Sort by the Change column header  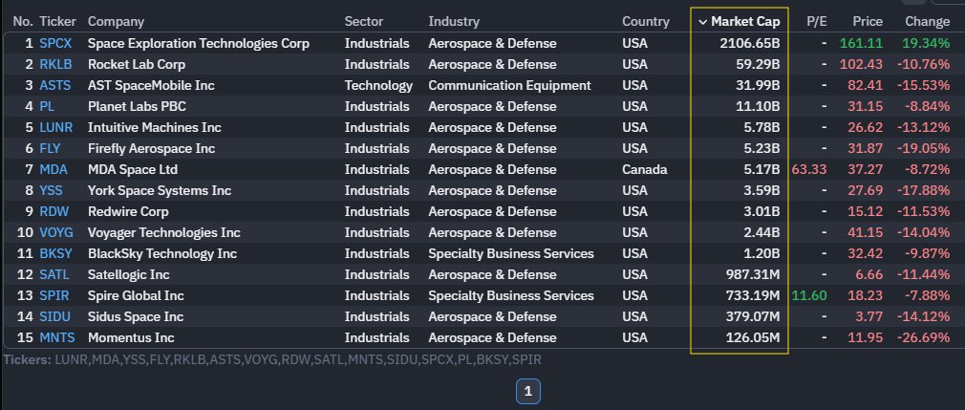coord(927,22)
